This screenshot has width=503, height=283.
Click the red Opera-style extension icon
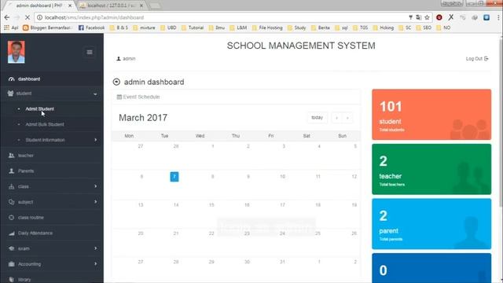(439, 17)
